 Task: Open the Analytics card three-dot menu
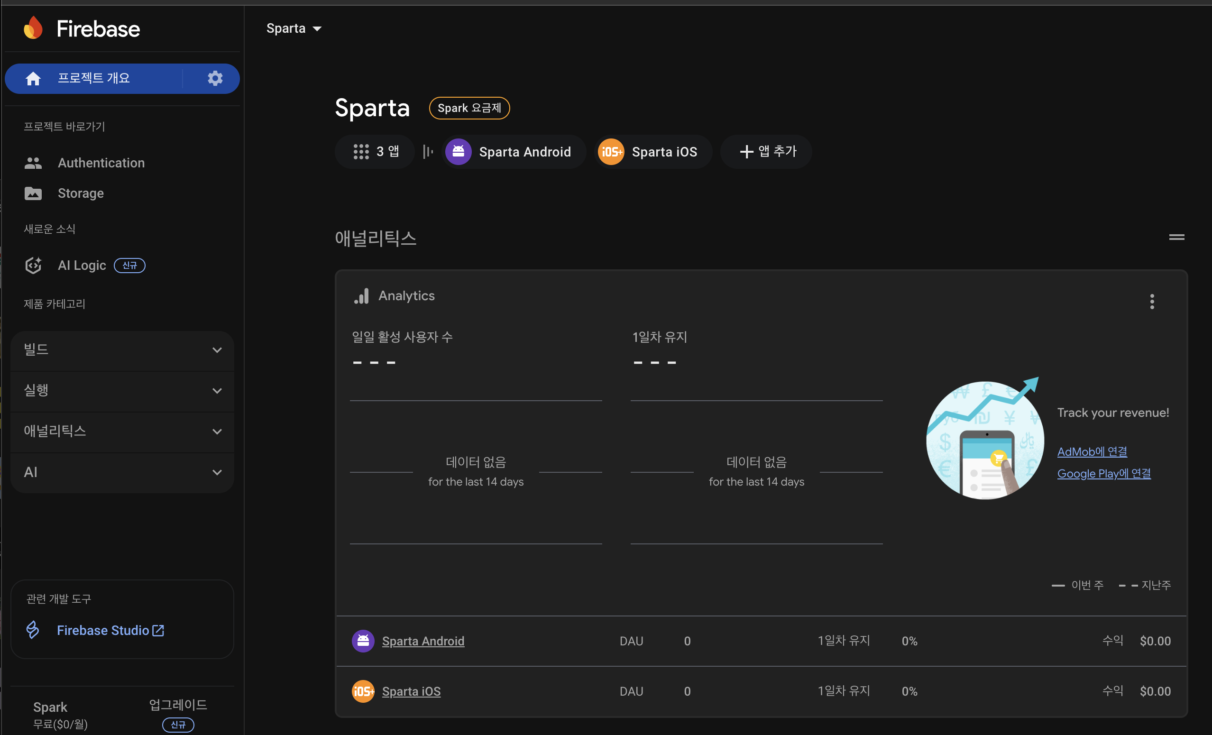[x=1152, y=301]
